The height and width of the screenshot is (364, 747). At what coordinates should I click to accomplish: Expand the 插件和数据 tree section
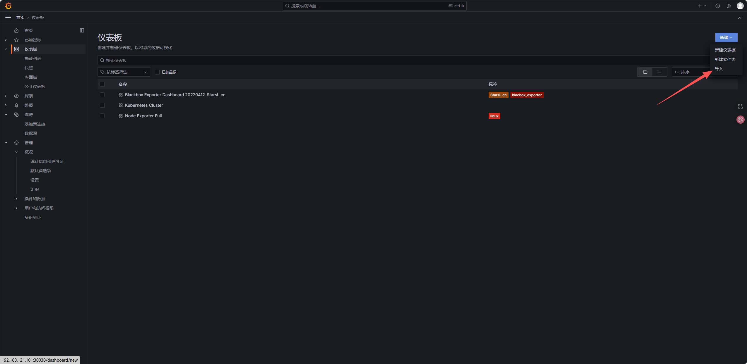click(x=16, y=199)
